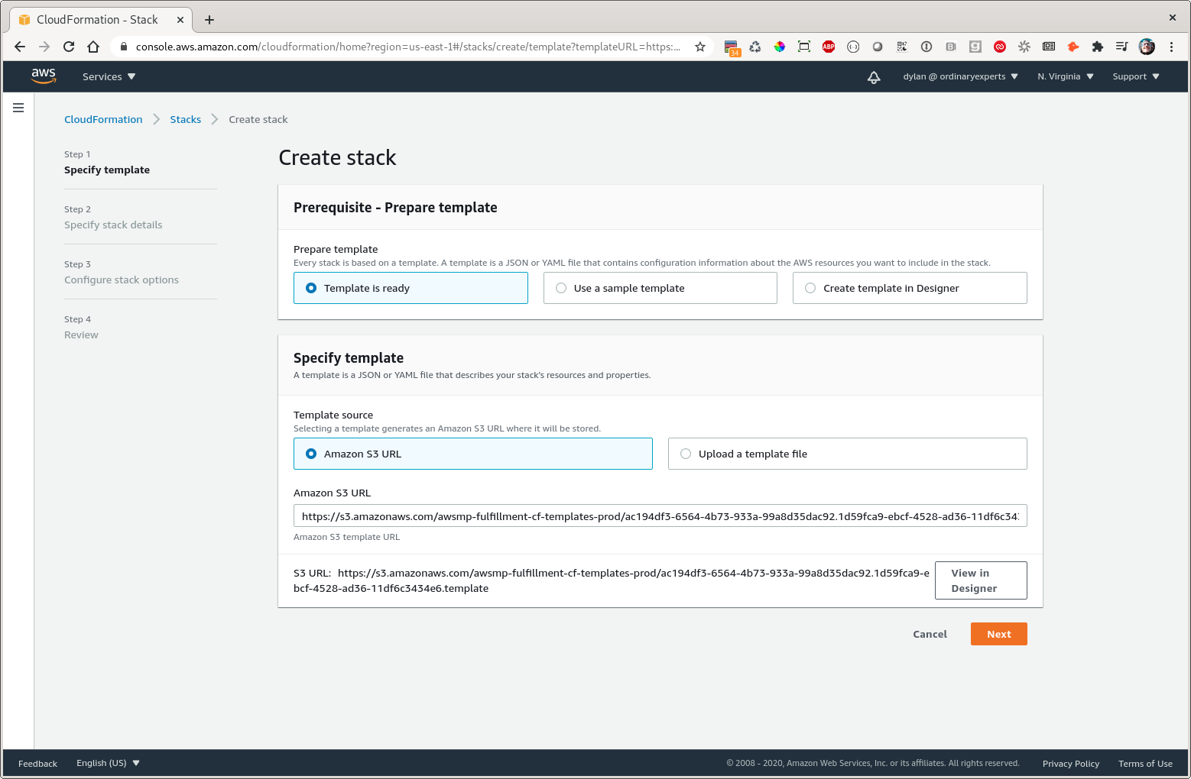Click the orange Next button

click(x=998, y=634)
